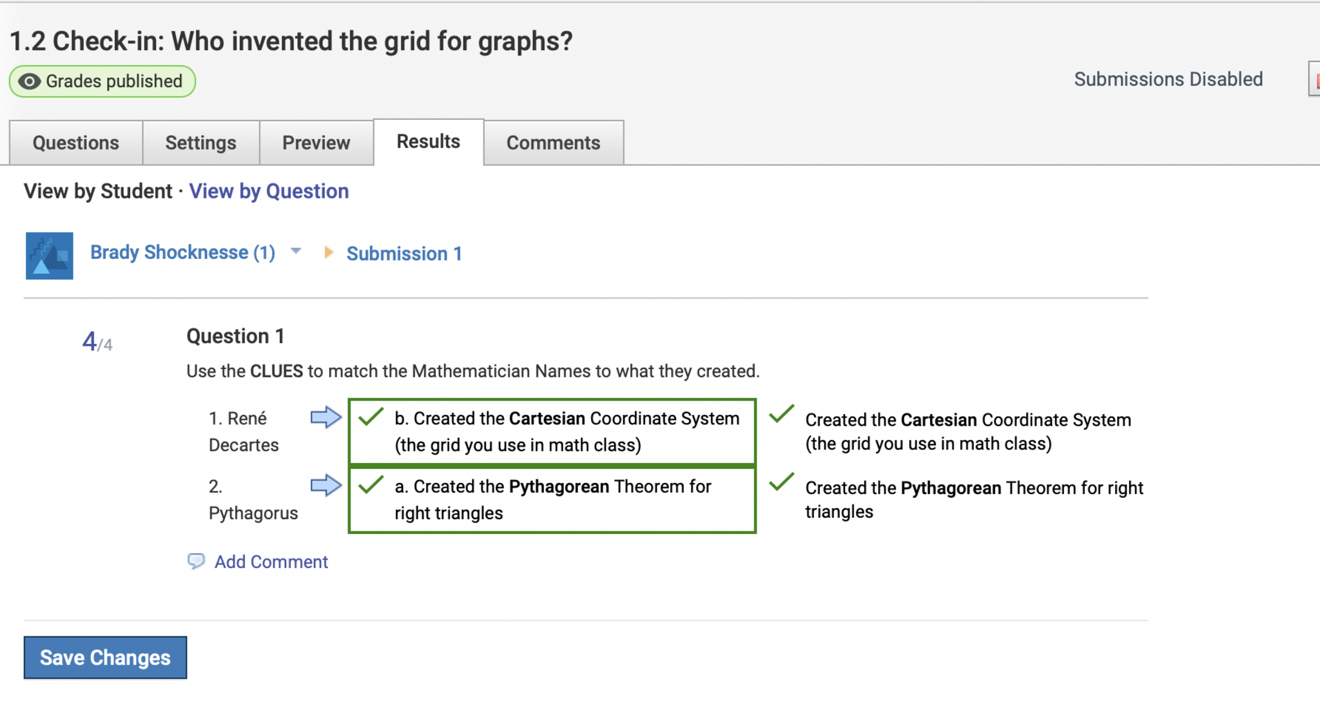Open the Comments tab
Viewport: 1320px width, 713px height.
553,142
